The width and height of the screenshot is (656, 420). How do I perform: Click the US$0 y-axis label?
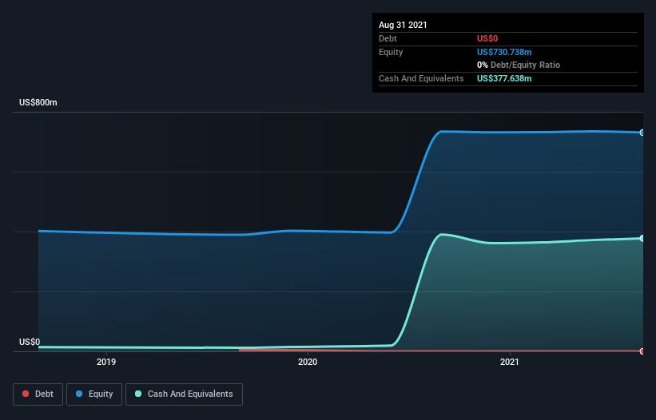[30, 342]
